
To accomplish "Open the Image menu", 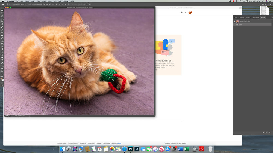I will (x=27, y=1).
